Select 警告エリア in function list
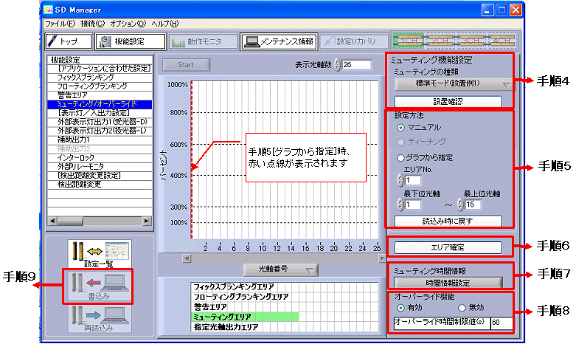This screenshot has width=576, height=344. click(x=100, y=95)
